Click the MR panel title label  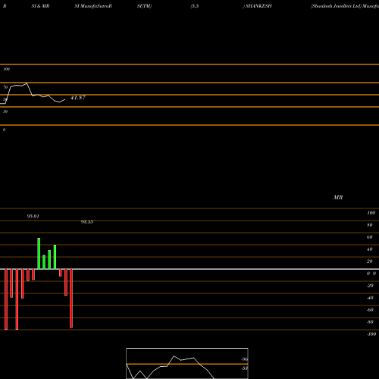338,197
